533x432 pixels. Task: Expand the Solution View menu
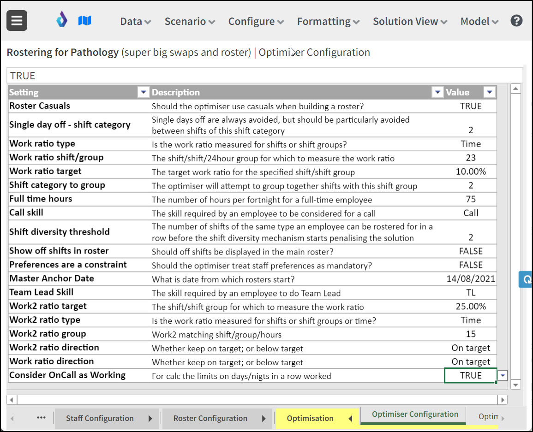[410, 21]
